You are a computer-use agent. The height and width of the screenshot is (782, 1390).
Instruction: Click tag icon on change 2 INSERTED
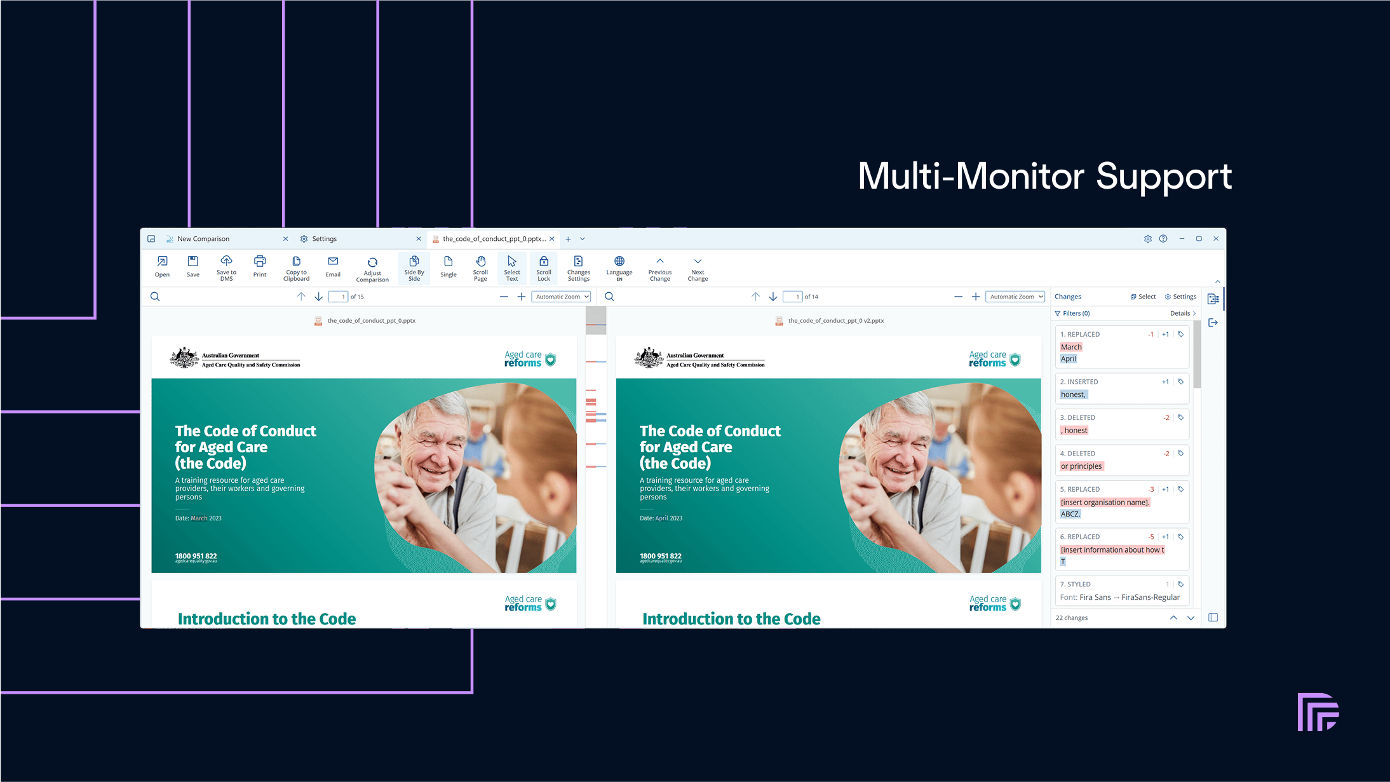pyautogui.click(x=1180, y=382)
